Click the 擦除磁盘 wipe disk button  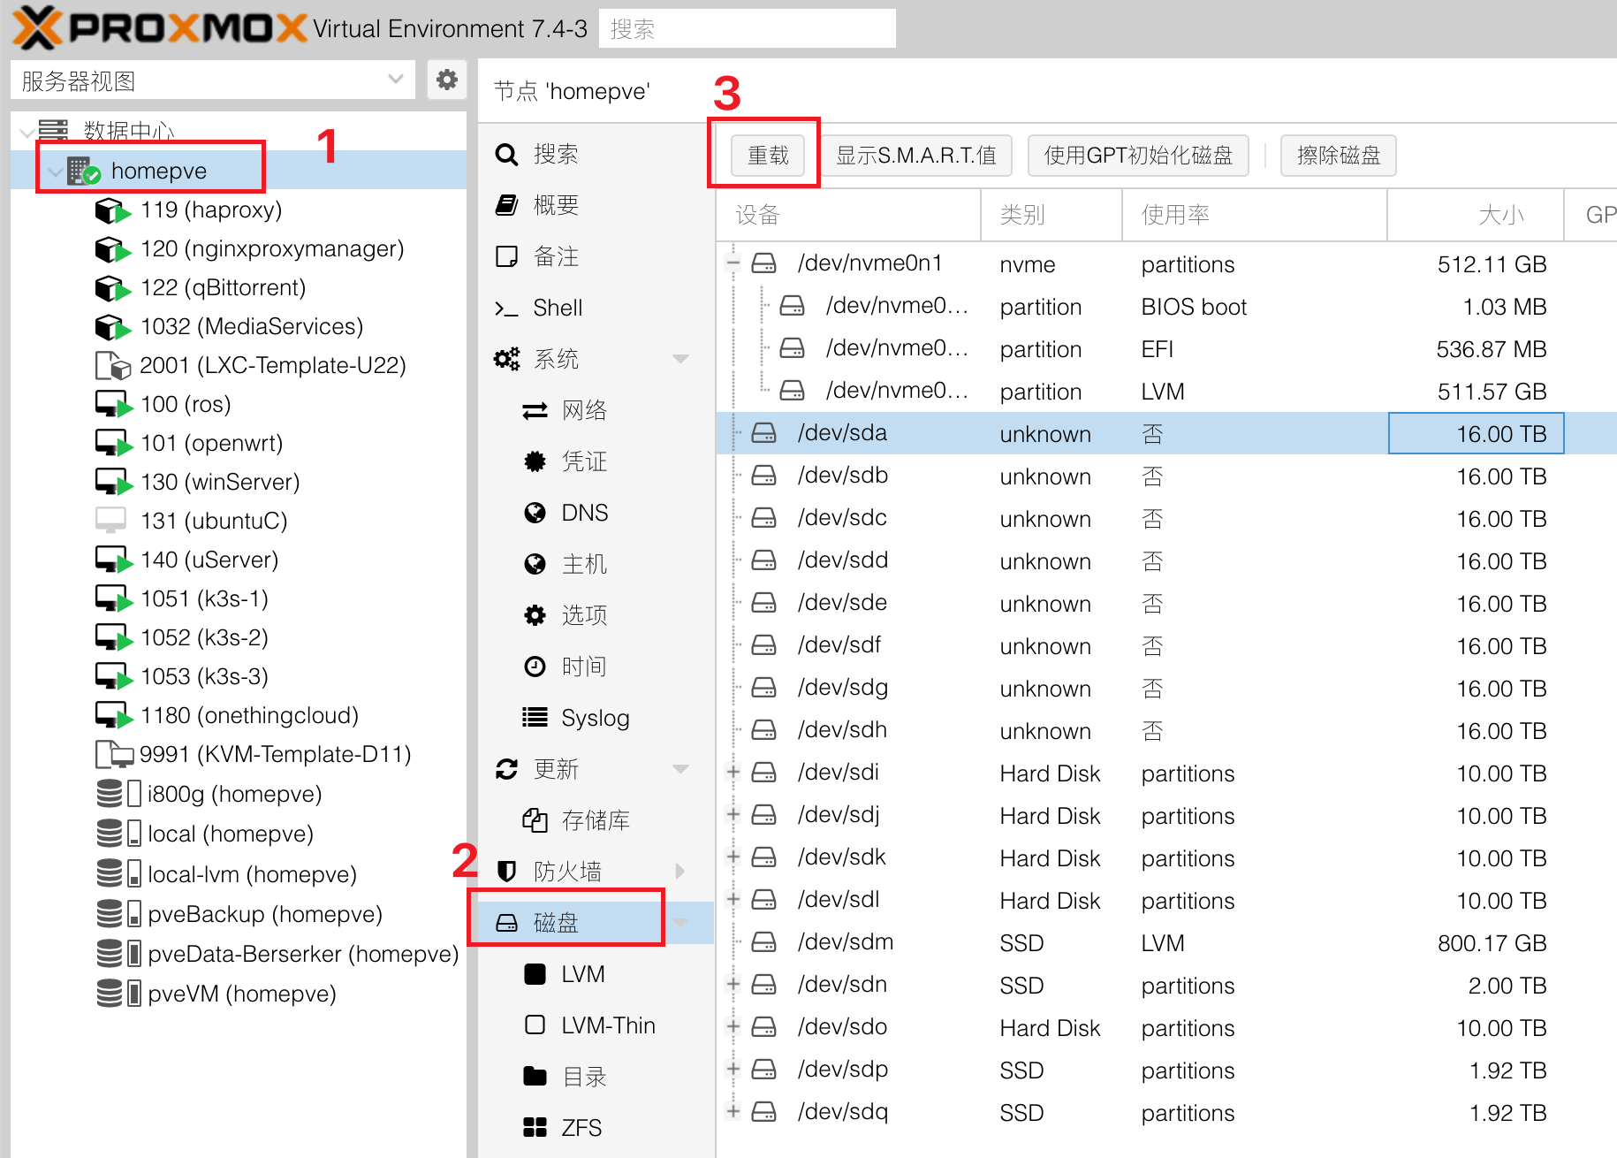click(1338, 156)
